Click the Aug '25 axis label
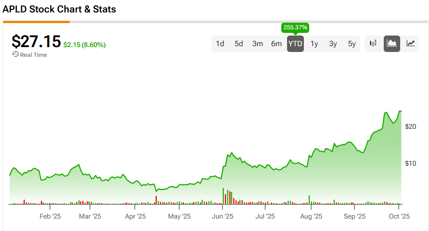The width and height of the screenshot is (429, 231). pyautogui.click(x=311, y=216)
